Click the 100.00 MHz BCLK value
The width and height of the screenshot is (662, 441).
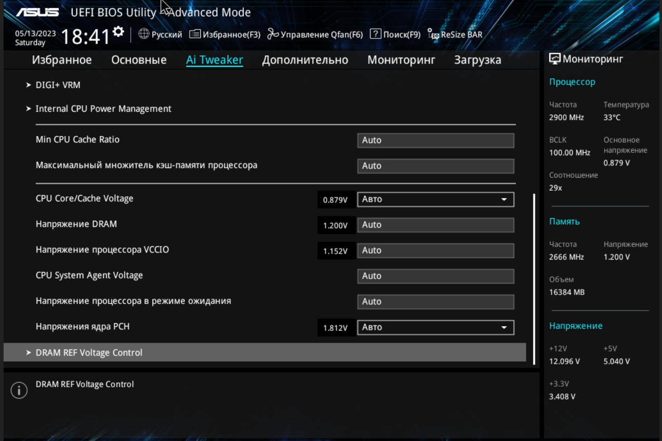pyautogui.click(x=570, y=153)
